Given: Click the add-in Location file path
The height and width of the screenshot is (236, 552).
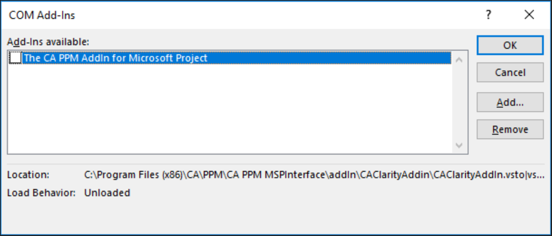Looking at the screenshot, I should 290,175.
